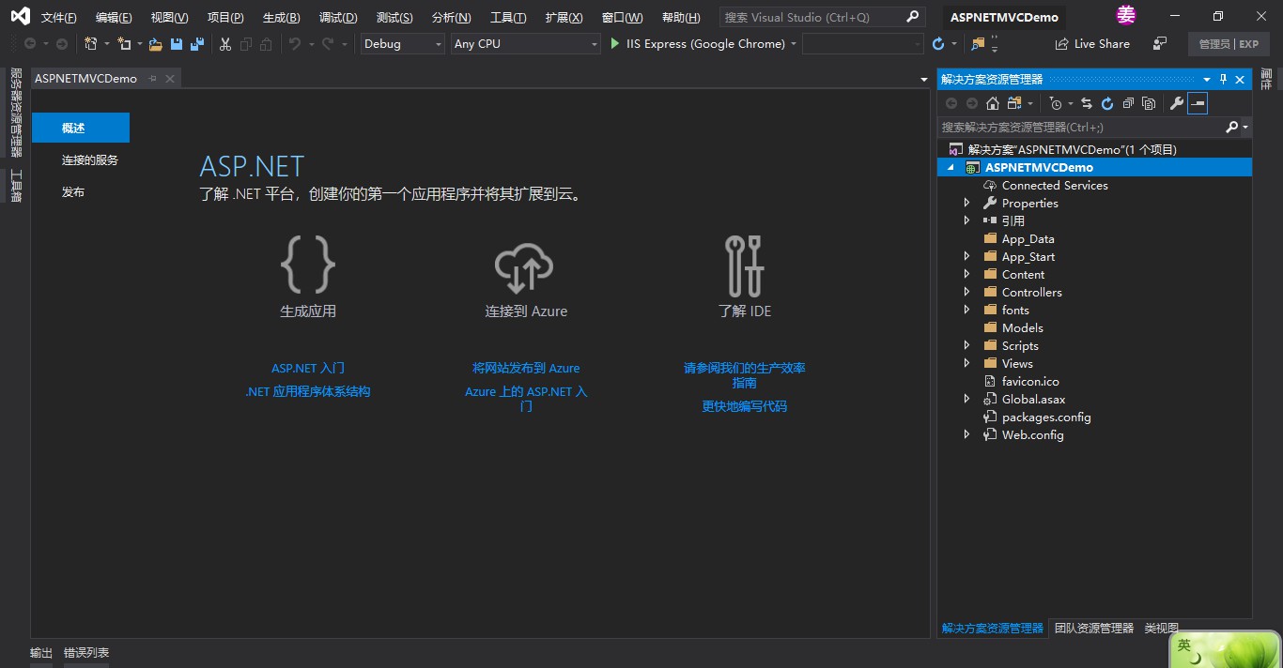Switch to 团队资源管理器 tab

(x=1094, y=628)
